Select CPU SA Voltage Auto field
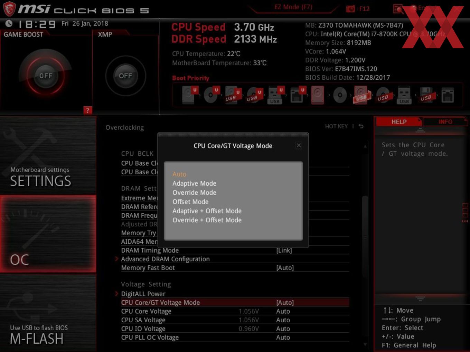 (283, 320)
